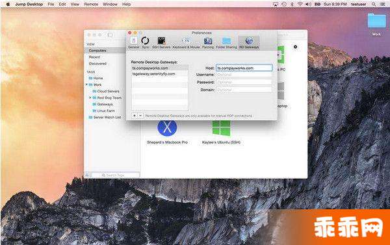This screenshot has height=245, width=390.
Task: Click Shepard's Macbook Pro computer icon
Action: pos(167,128)
